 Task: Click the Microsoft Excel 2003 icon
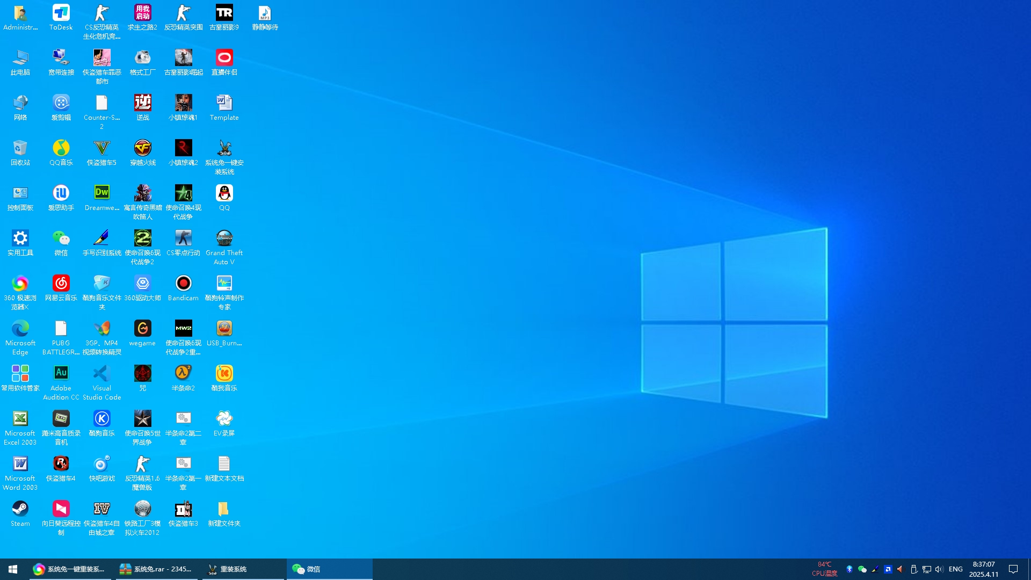(20, 419)
